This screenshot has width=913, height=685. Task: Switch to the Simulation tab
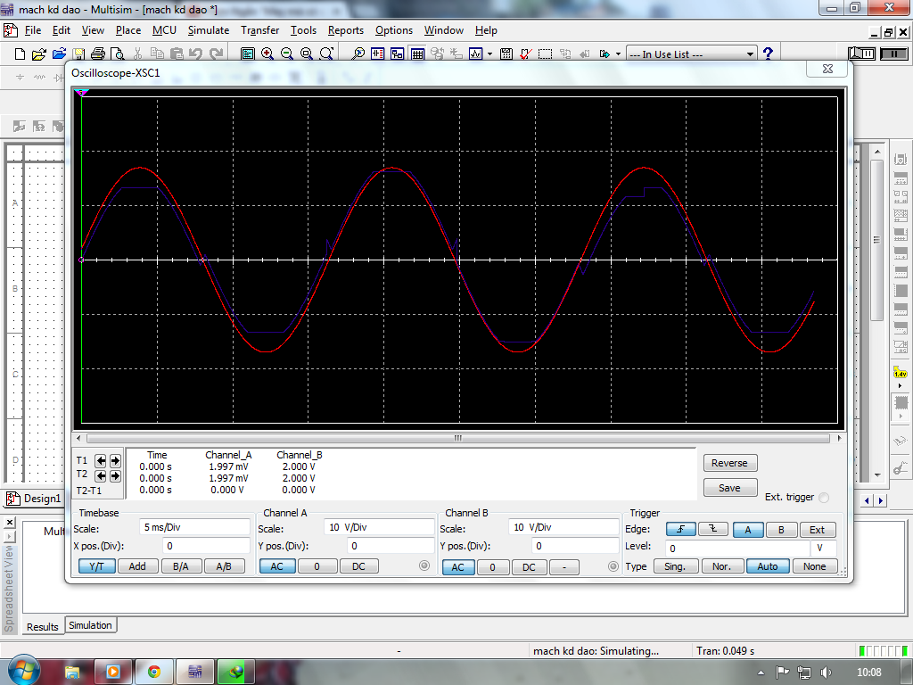tap(91, 626)
